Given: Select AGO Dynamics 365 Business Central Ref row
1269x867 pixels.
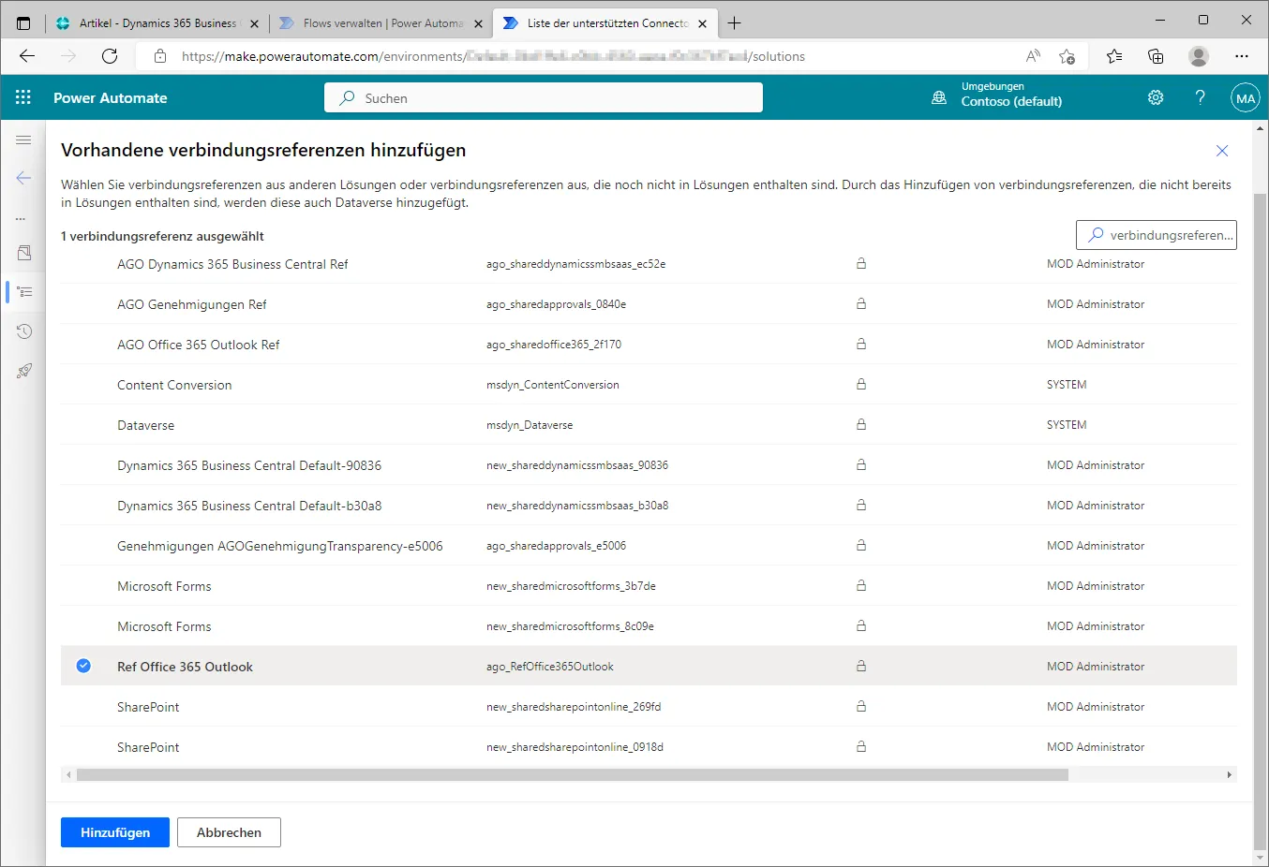Looking at the screenshot, I should coord(649,264).
